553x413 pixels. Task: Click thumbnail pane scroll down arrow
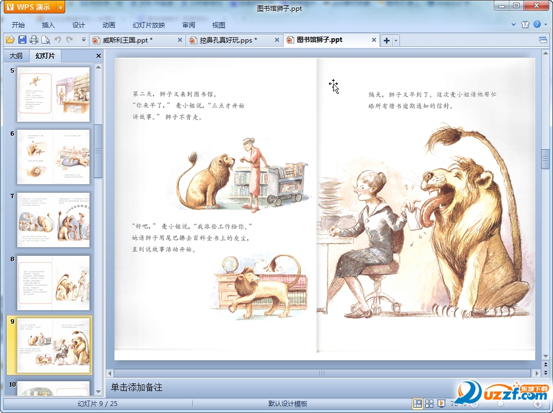pyautogui.click(x=99, y=392)
